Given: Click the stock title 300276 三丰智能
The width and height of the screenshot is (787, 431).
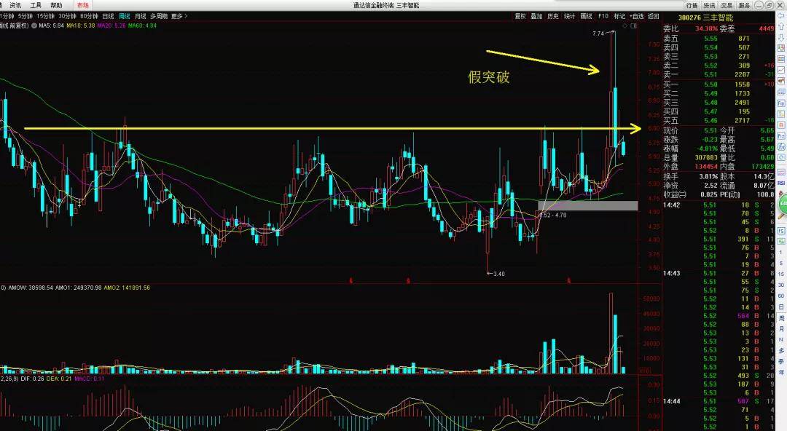Looking at the screenshot, I should point(705,17).
